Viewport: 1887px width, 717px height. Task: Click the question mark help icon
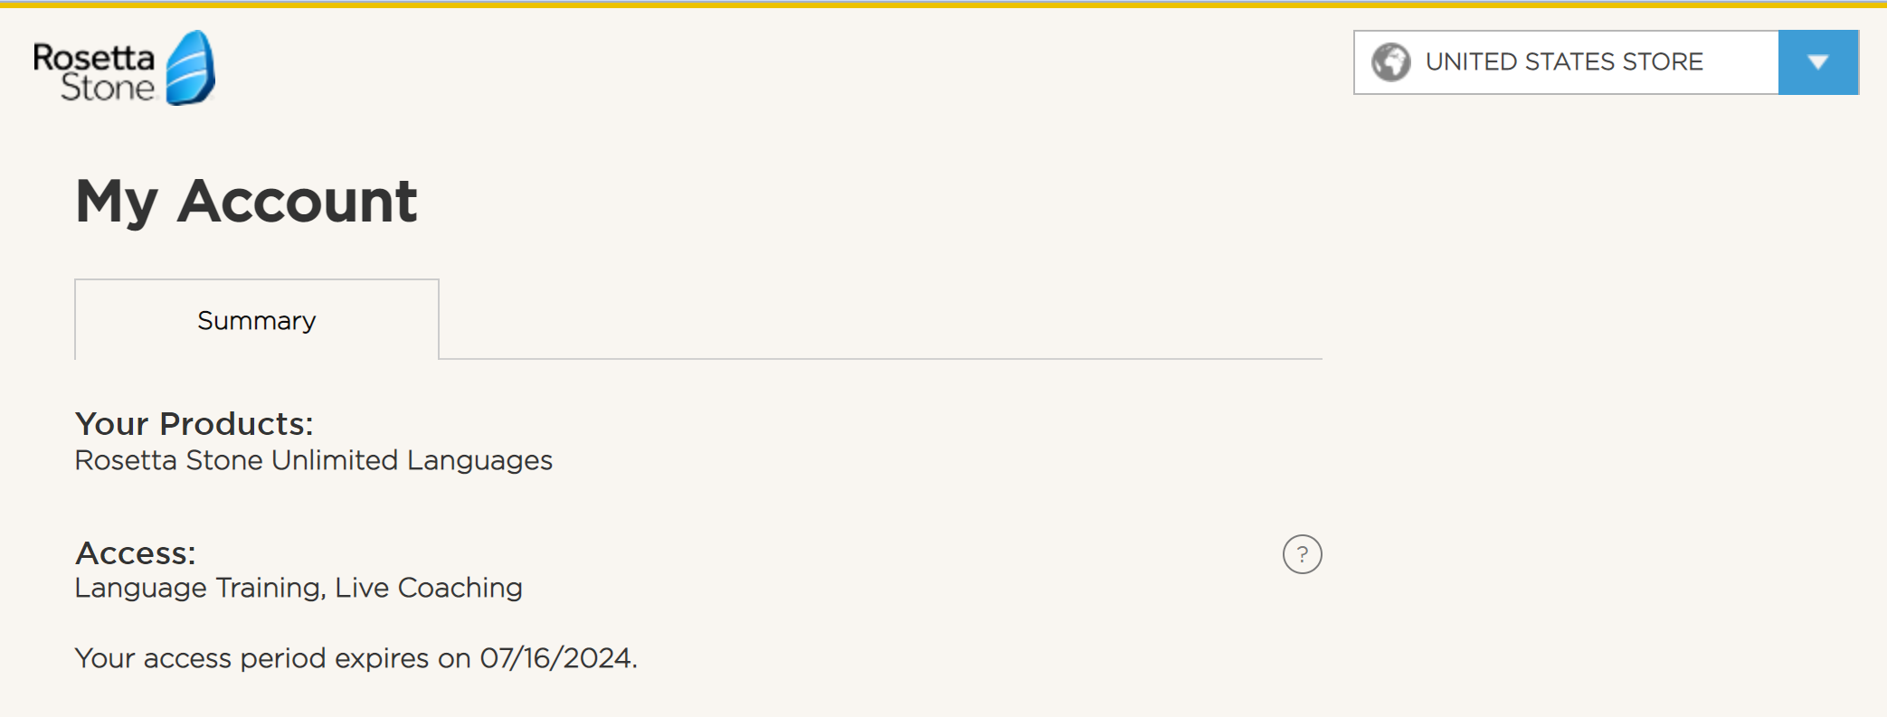point(1302,554)
